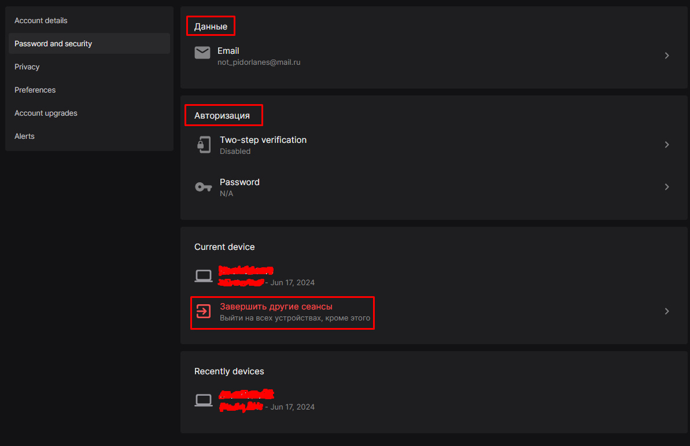
Task: Click the Завершить другие сеансы link
Action: tap(276, 307)
